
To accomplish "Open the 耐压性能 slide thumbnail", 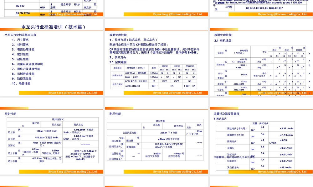I will [156, 136].
